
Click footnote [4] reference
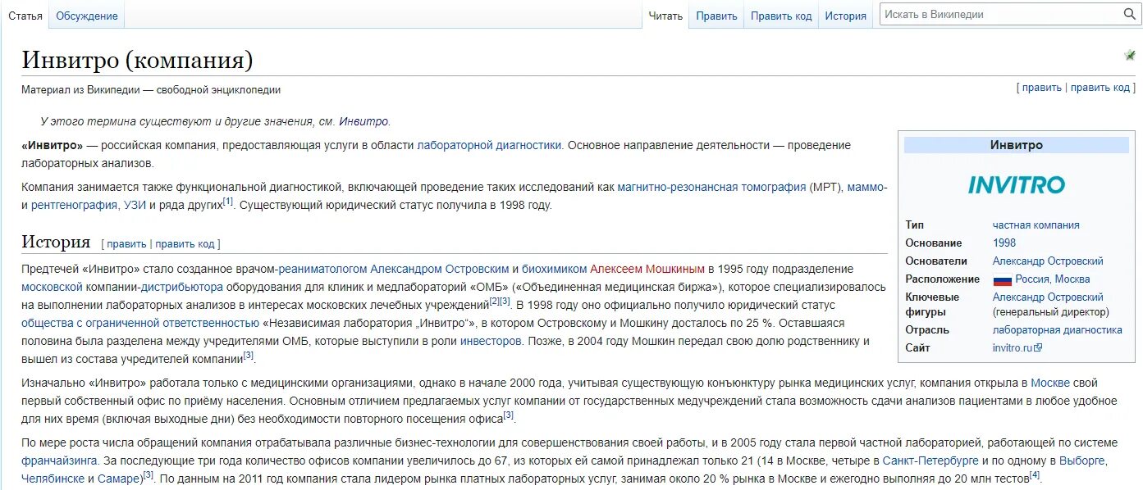tap(1035, 474)
